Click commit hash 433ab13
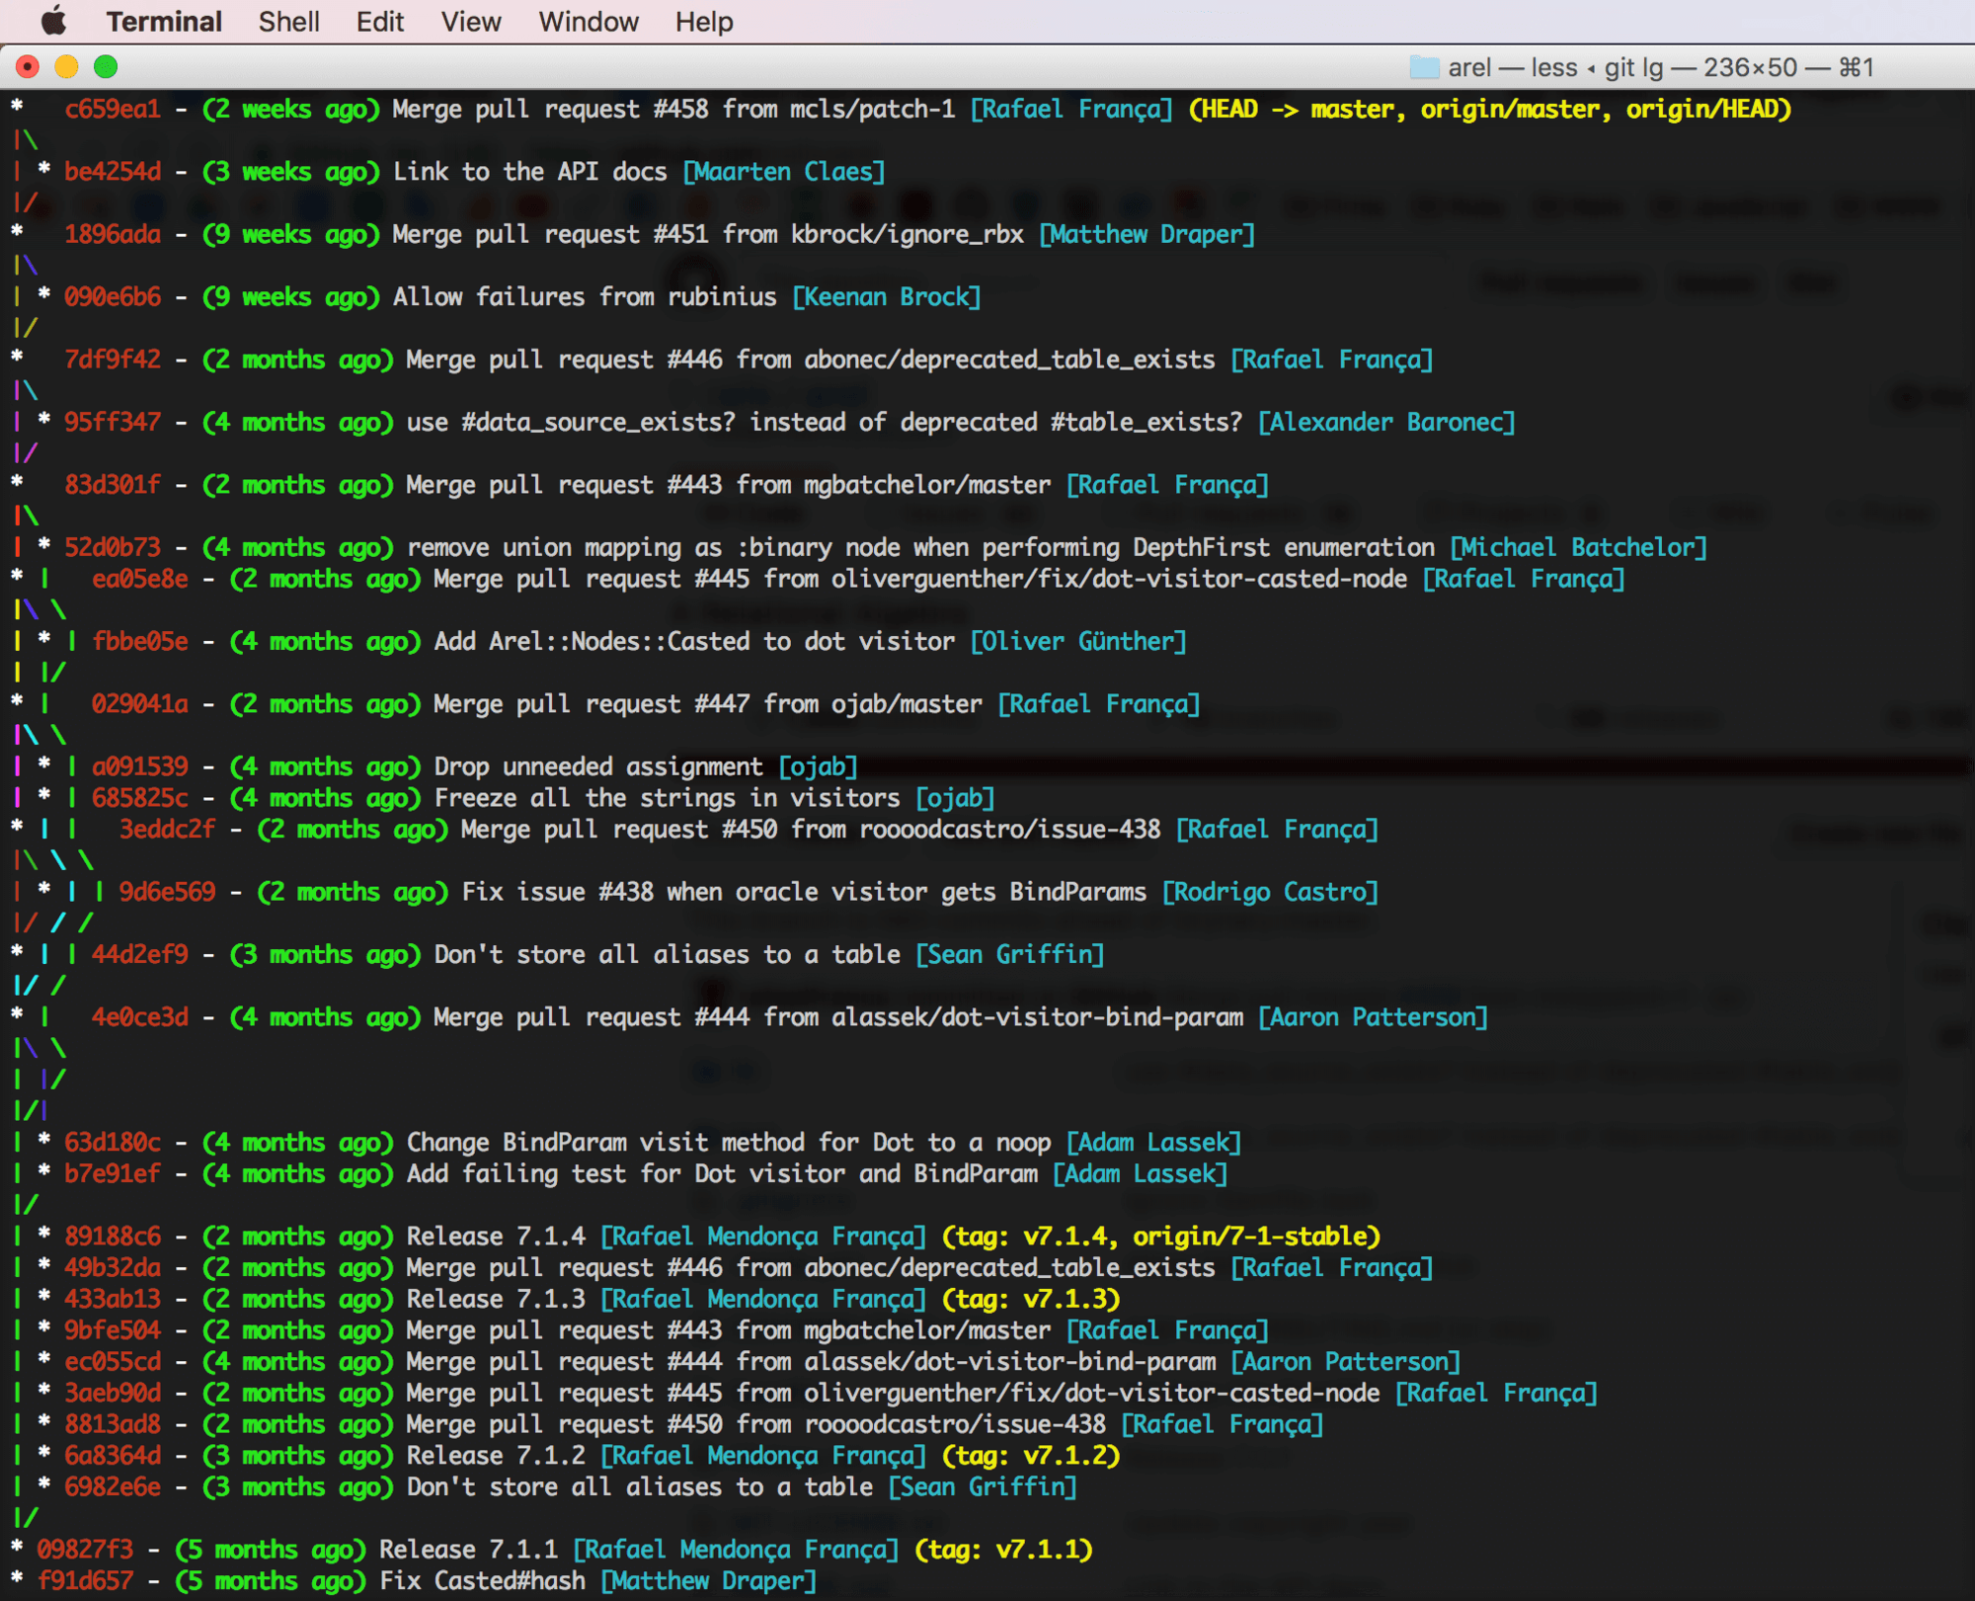The width and height of the screenshot is (1975, 1601). pos(113,1299)
